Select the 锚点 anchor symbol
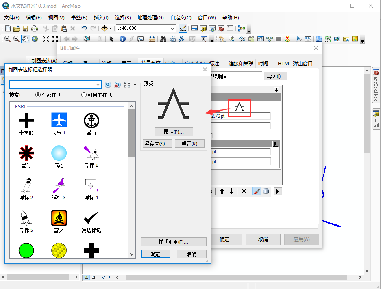The height and width of the screenshot is (289, 381). (91, 124)
